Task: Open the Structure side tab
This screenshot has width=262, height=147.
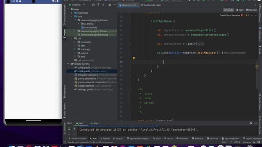Action: pos(65,128)
